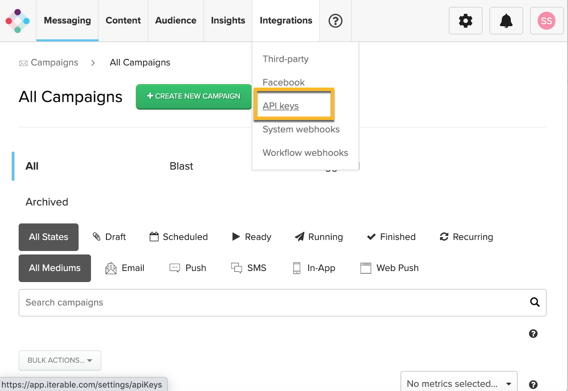Filter campaigns by Email medium
This screenshot has width=568, height=391.
point(125,268)
